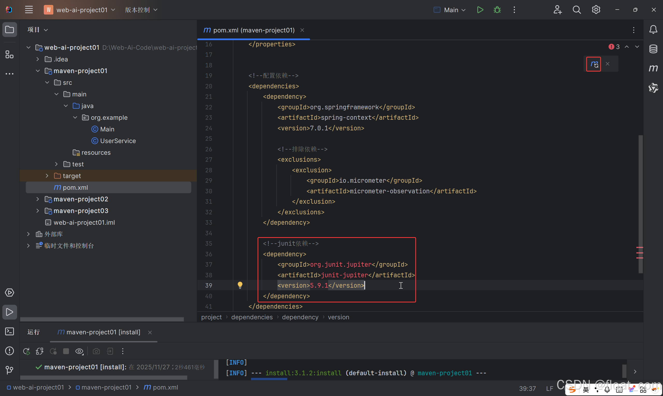The height and width of the screenshot is (396, 663).
Task: Toggle the Run tool window button
Action: 9,312
